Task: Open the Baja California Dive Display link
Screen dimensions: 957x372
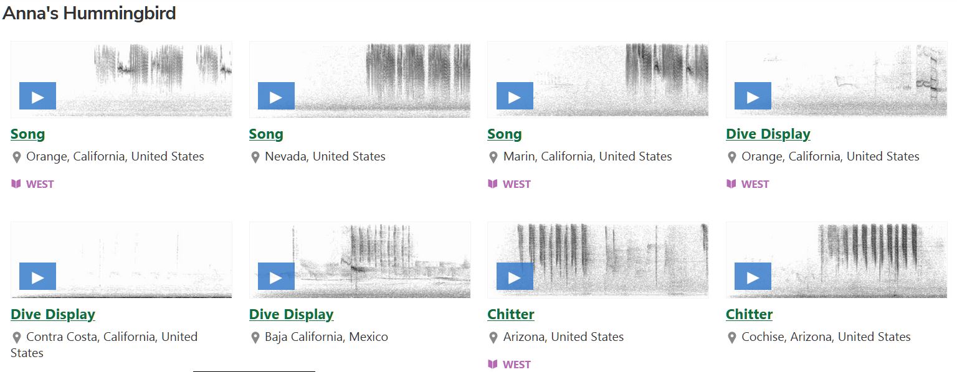Action: pyautogui.click(x=291, y=314)
